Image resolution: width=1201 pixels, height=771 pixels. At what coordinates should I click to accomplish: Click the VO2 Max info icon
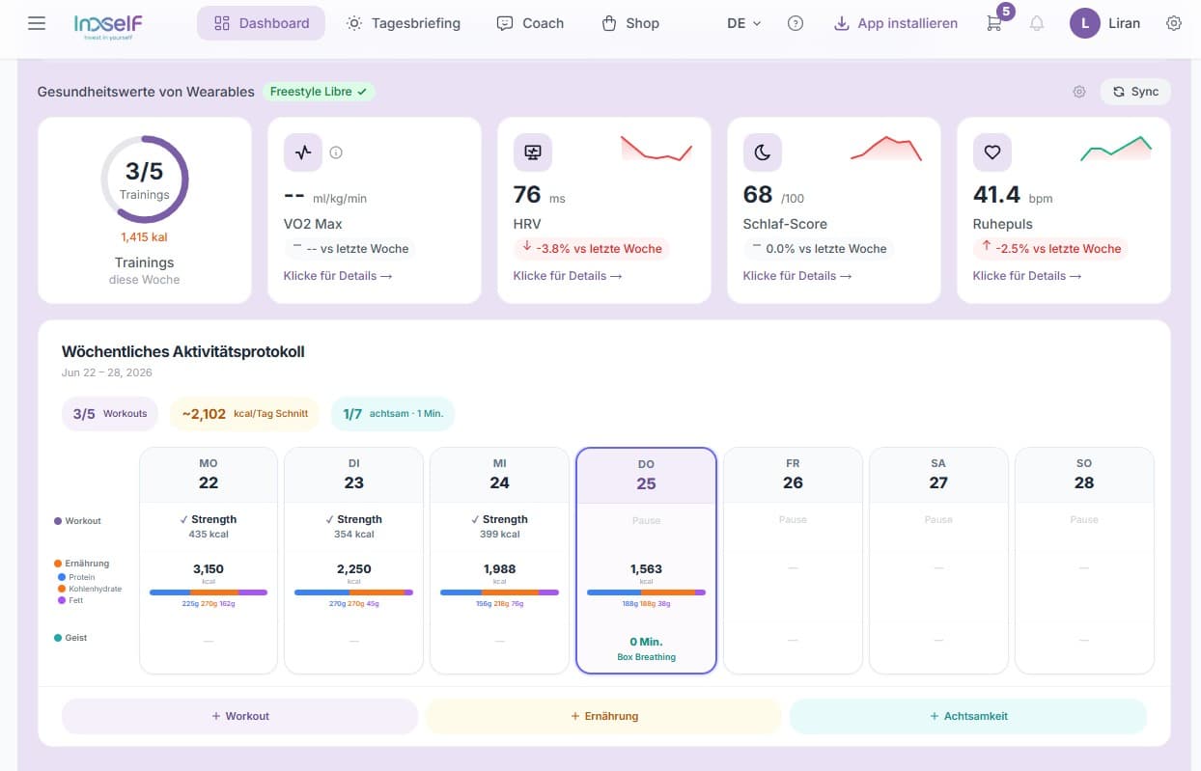(x=336, y=152)
